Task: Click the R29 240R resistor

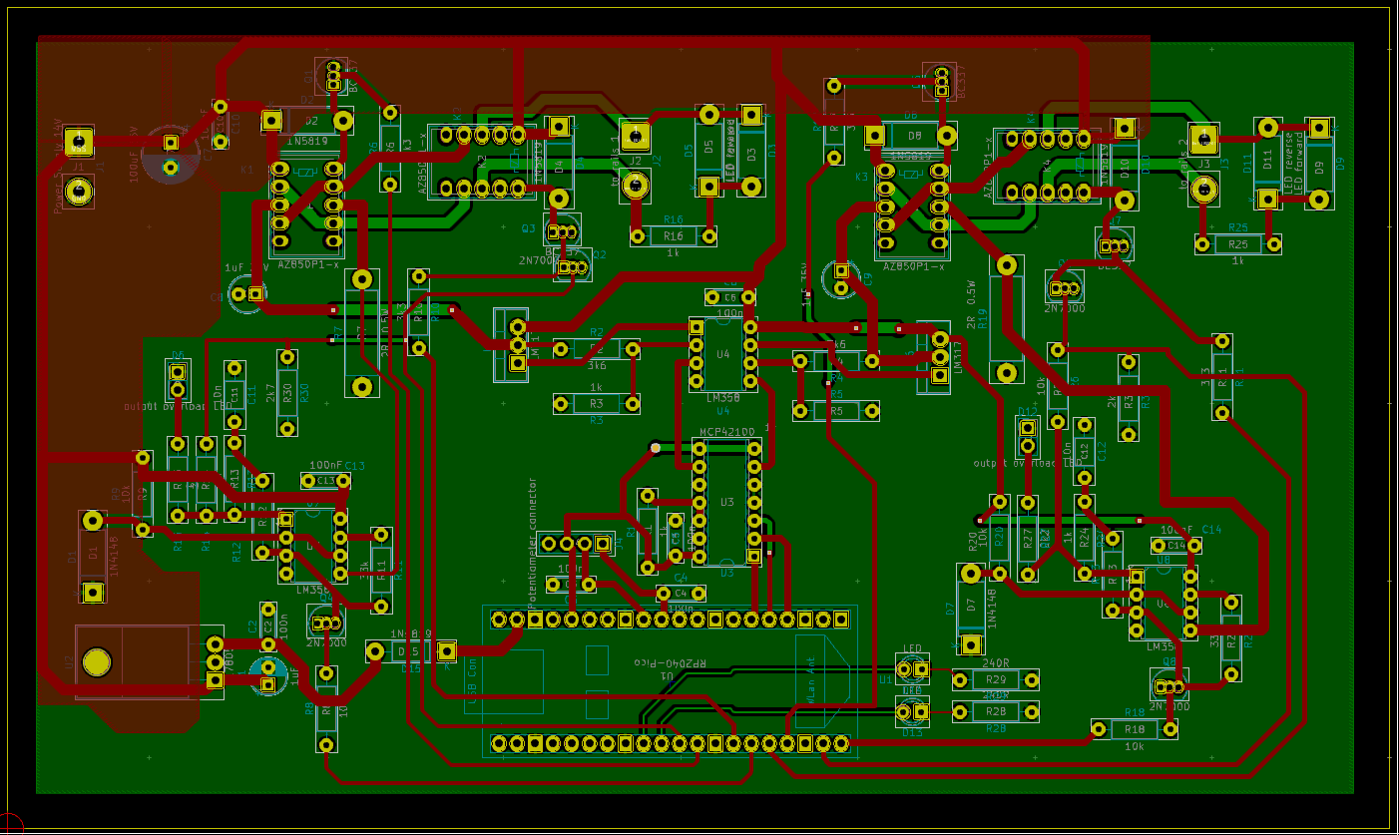Action: [x=995, y=680]
